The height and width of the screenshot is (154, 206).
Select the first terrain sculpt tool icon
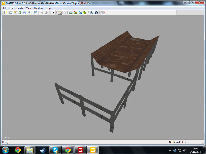[71, 13]
